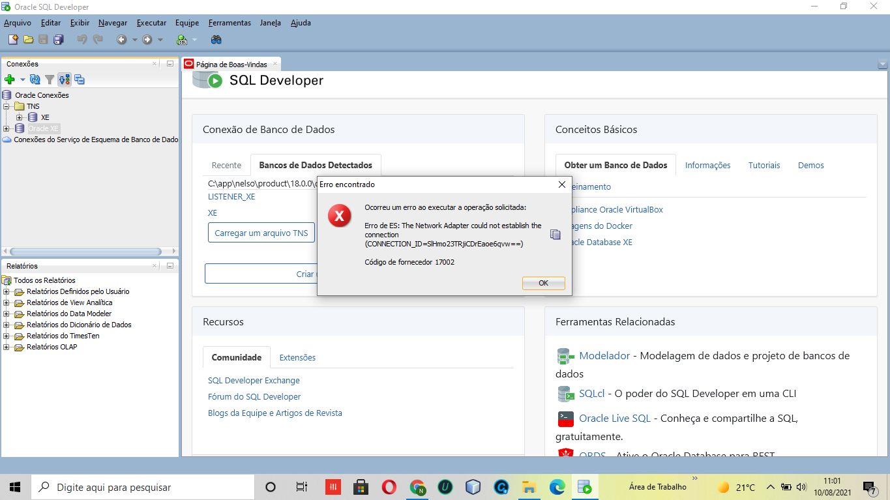Open Oracle Live SQL link
890x500 pixels.
615,418
